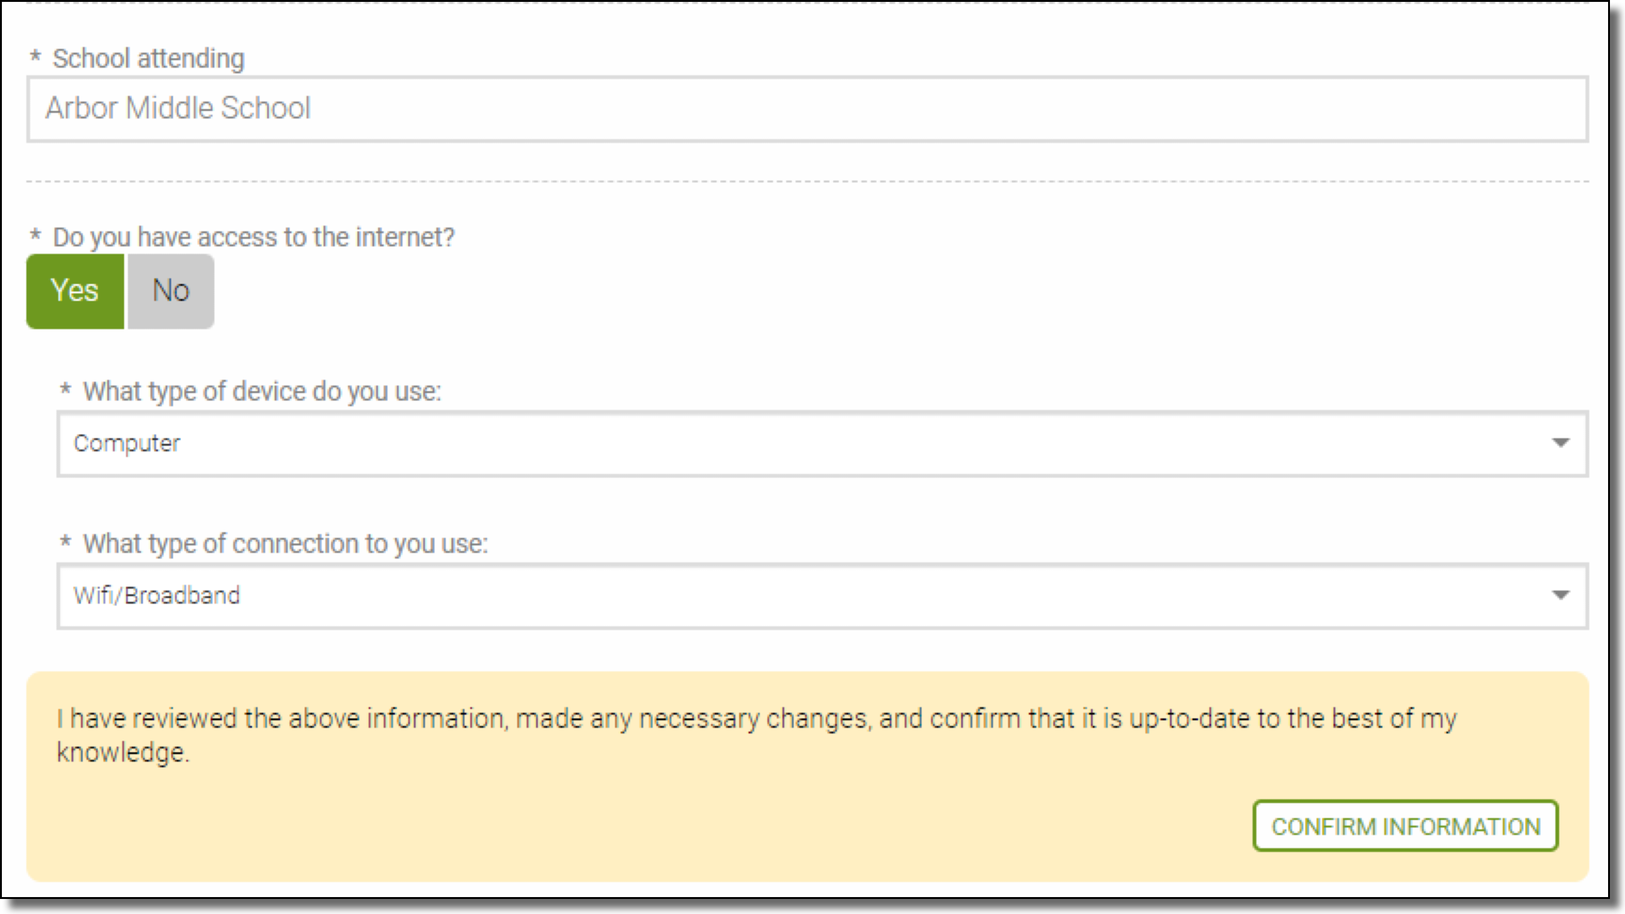
Task: Click the 'Arbor Middle School' text
Action: [178, 108]
